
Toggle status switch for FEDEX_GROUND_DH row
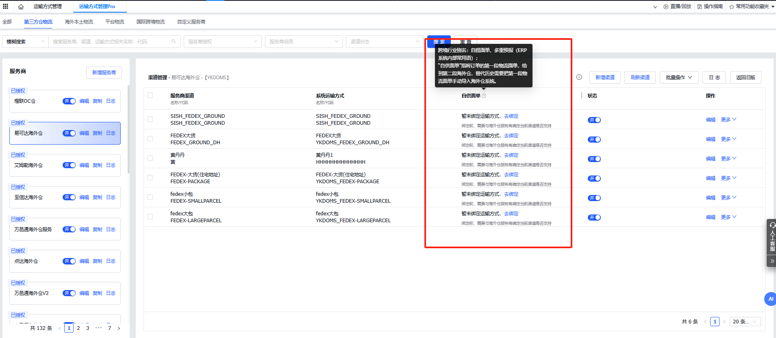pyautogui.click(x=594, y=139)
